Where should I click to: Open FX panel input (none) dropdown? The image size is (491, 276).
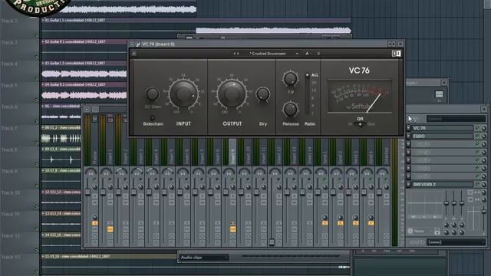click(456, 119)
